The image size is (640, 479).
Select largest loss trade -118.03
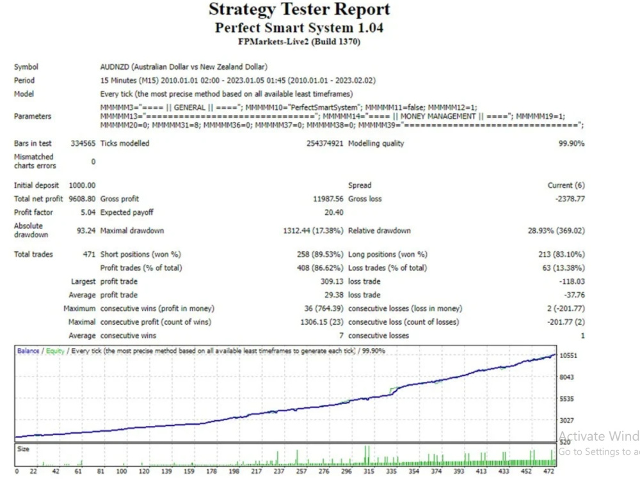[x=572, y=281]
